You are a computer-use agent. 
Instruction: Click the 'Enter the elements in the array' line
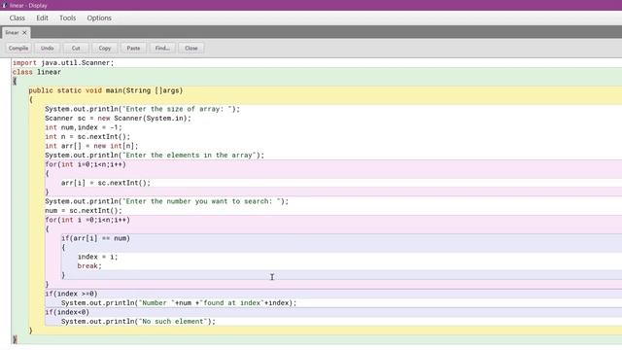155,156
